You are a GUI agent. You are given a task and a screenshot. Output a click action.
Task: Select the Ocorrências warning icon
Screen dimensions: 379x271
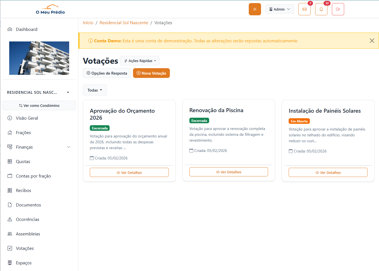pyautogui.click(x=10, y=219)
